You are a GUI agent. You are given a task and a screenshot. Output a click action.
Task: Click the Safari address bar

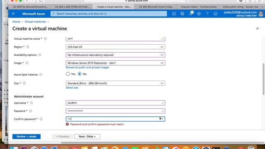click(x=137, y=1)
